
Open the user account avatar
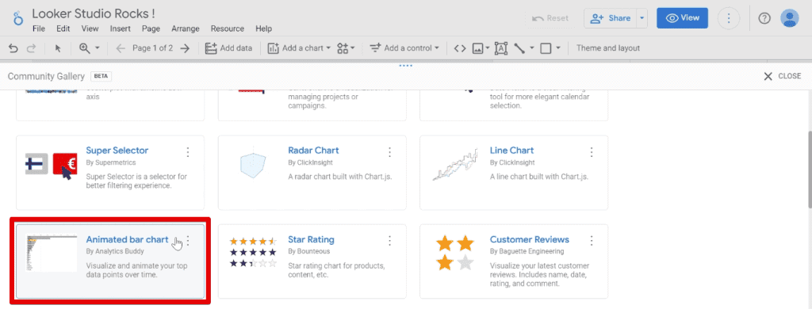click(x=790, y=18)
